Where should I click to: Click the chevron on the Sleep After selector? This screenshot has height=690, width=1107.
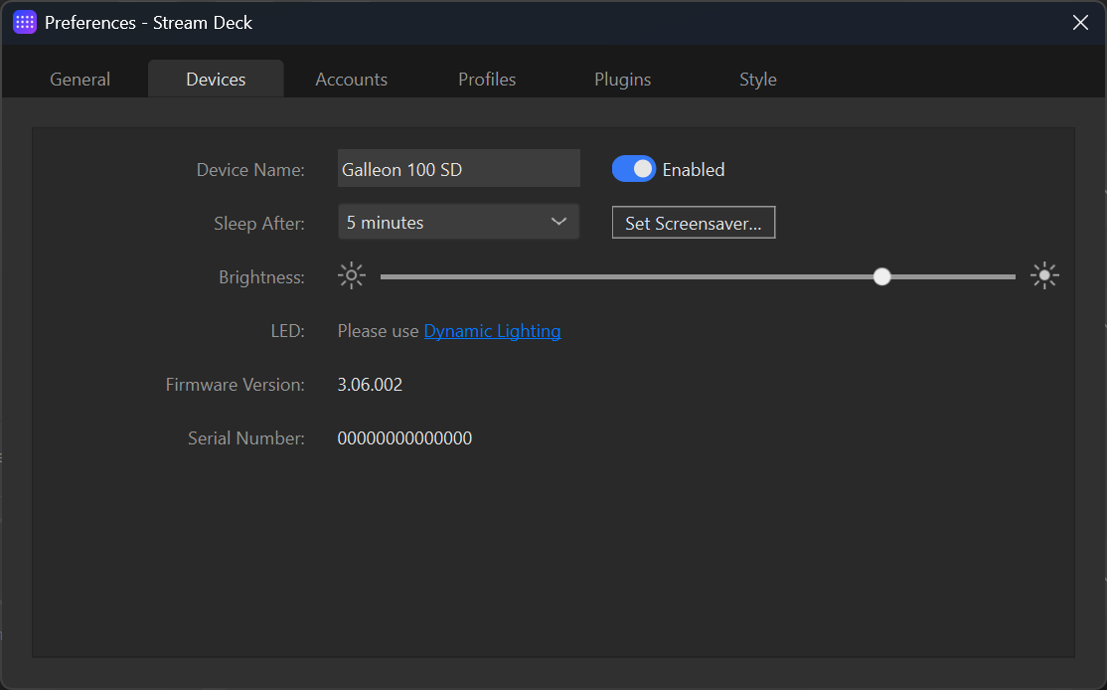(x=558, y=222)
